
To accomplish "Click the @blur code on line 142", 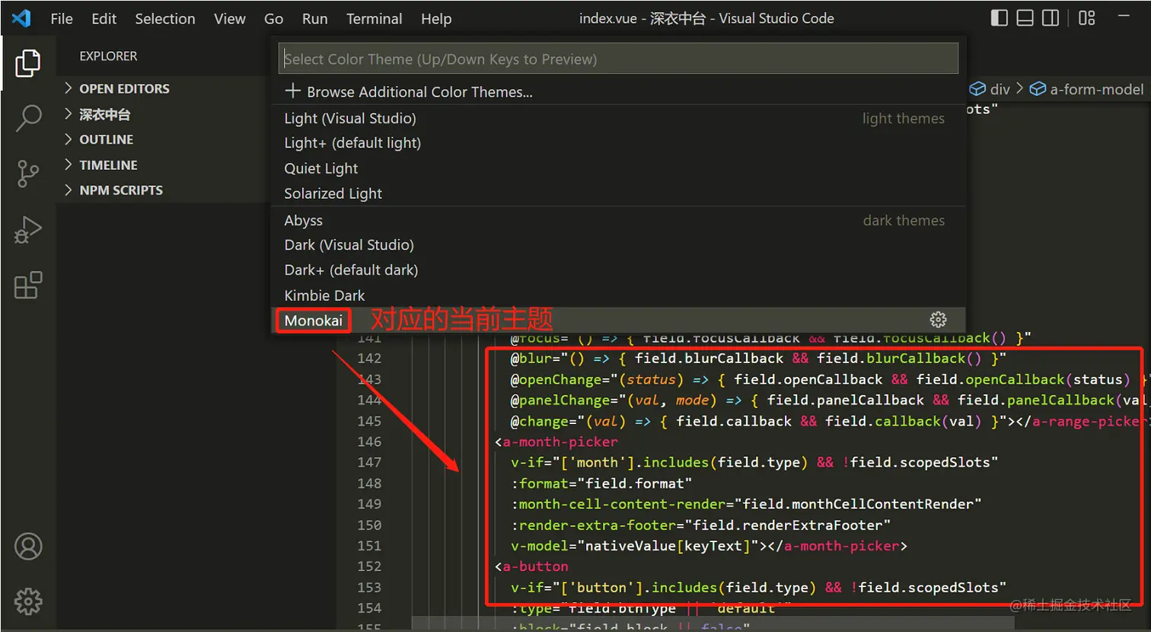I will pos(758,359).
